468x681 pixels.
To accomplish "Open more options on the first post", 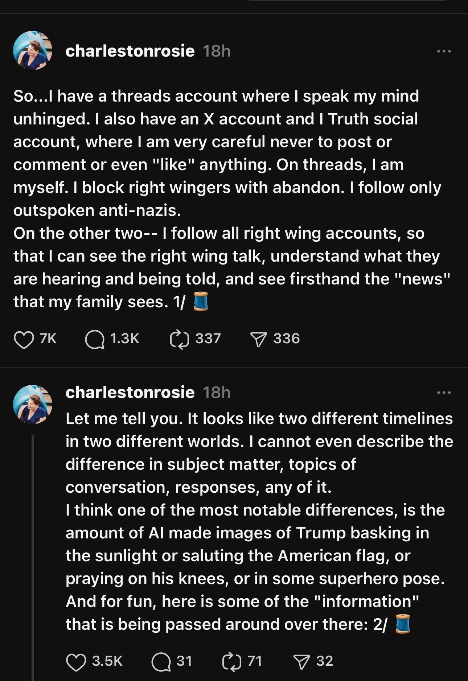I will (x=444, y=51).
